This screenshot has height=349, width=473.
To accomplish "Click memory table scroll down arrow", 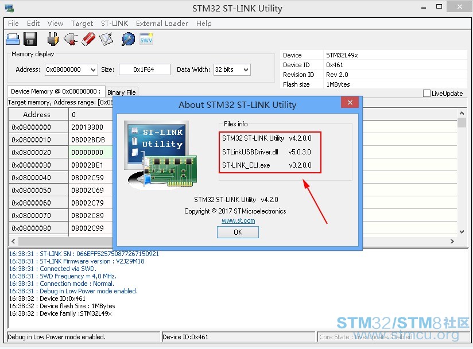I will 462,232.
